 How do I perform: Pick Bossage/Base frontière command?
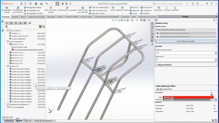pos(34,14)
